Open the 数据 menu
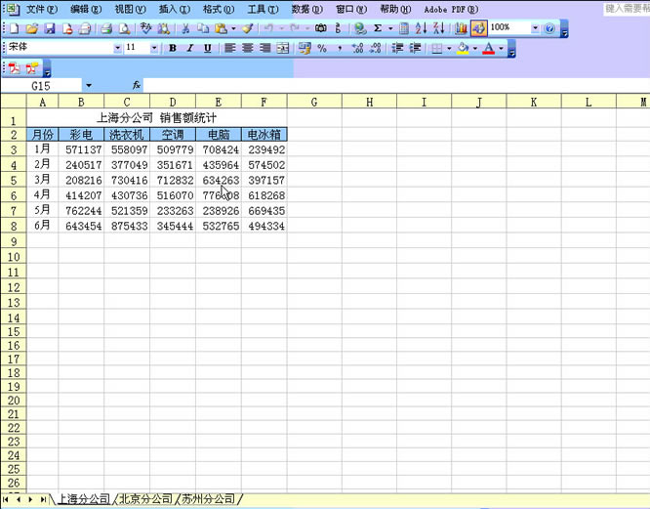650x509 pixels. pos(307,9)
